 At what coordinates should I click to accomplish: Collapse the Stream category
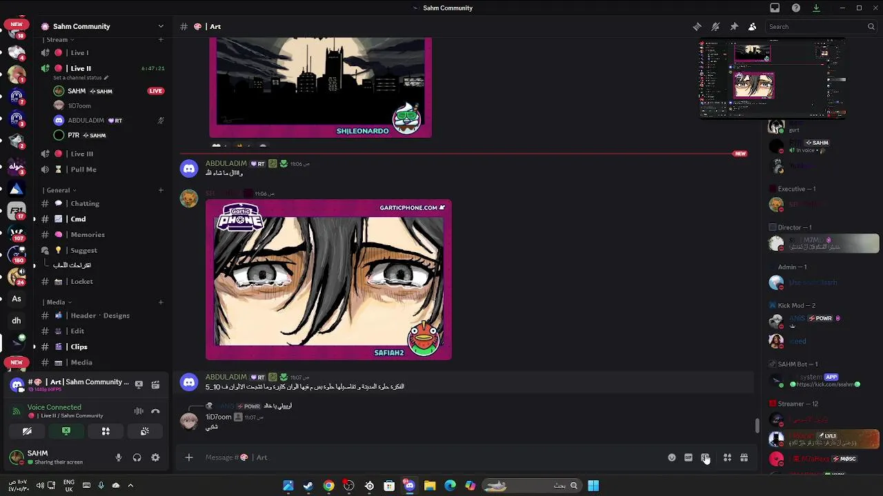tap(58, 40)
